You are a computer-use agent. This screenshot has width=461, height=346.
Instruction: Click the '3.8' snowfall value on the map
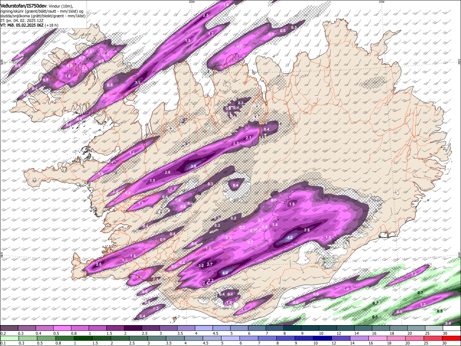click(x=193, y=166)
